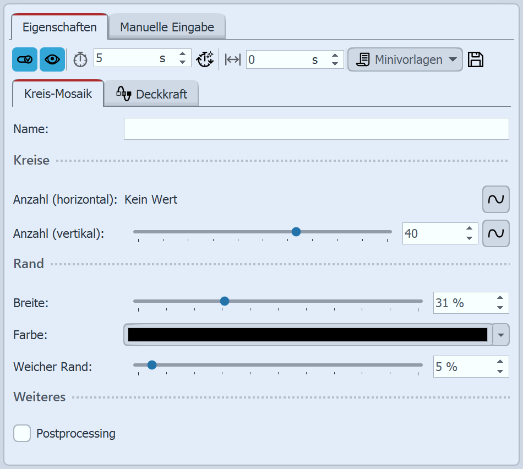Image resolution: width=523 pixels, height=469 pixels.
Task: Increase the duration seconds stepper
Action: (x=183, y=54)
